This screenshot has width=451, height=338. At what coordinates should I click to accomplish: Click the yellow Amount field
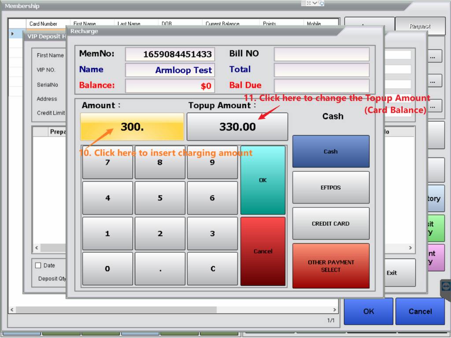132,127
